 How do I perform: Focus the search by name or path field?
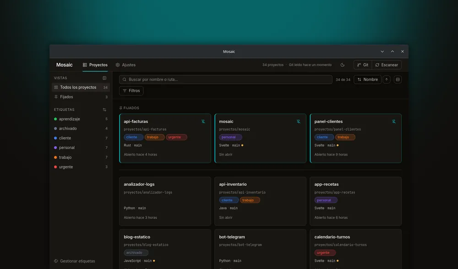tap(225, 79)
